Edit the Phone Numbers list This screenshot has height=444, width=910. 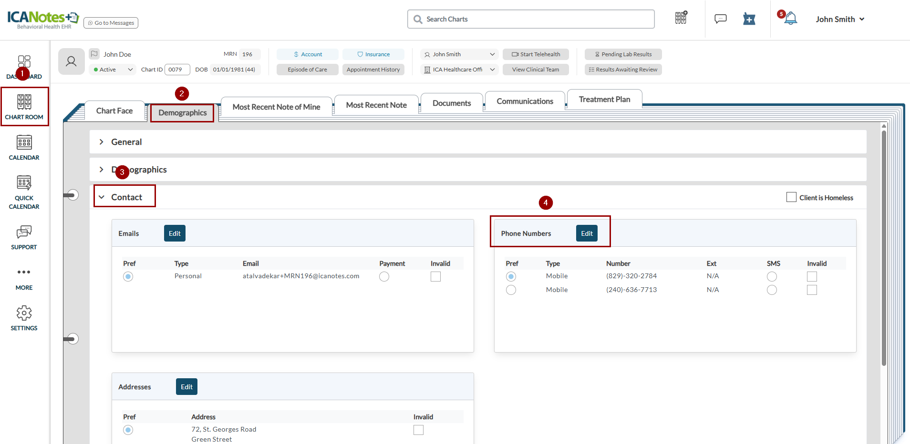[587, 233]
